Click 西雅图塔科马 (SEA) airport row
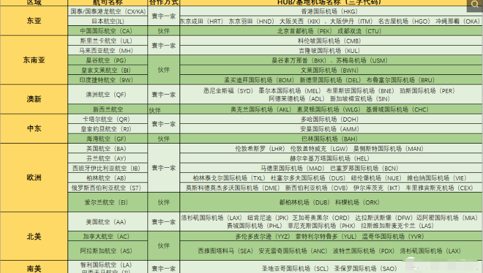 point(331,251)
